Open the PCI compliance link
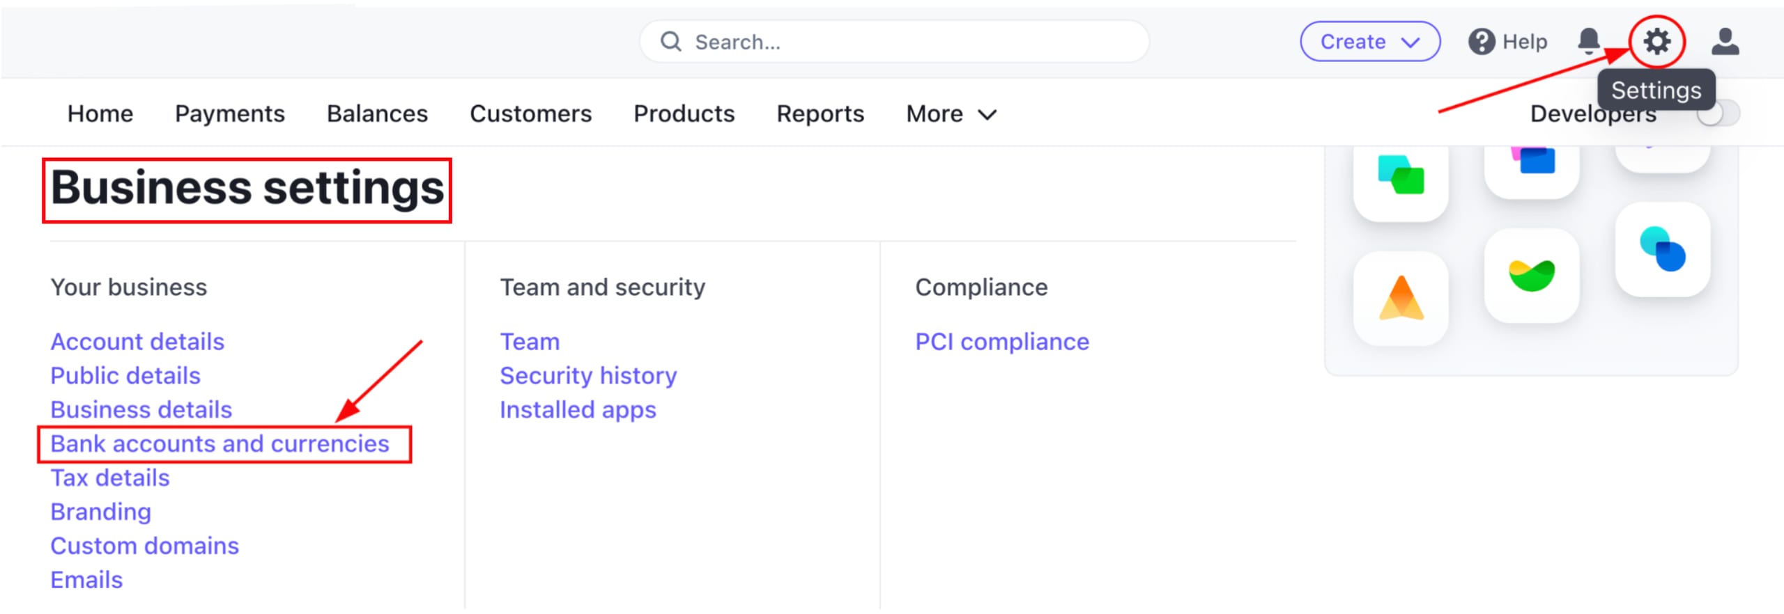The height and width of the screenshot is (614, 1784). 1001,342
